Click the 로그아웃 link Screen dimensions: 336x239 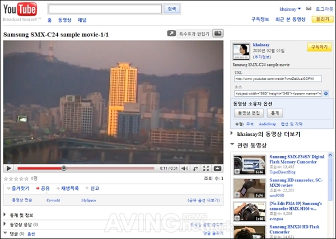pos(324,9)
